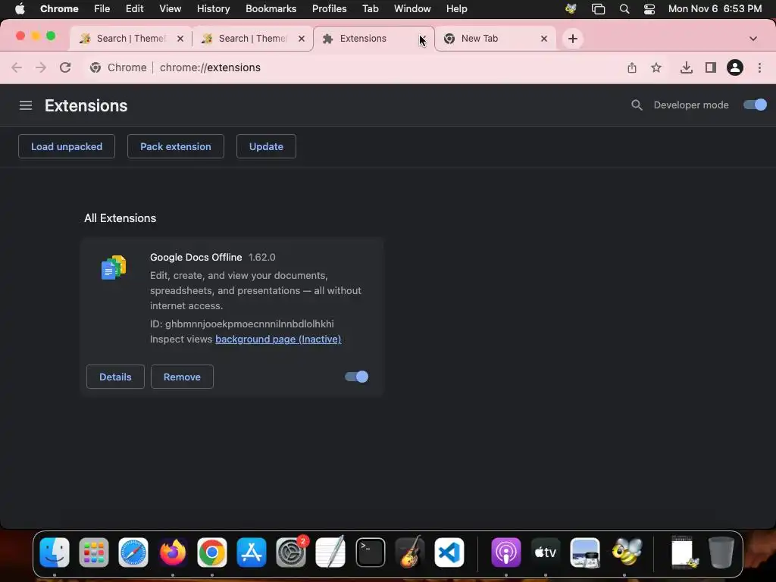This screenshot has height=582, width=776.
Task: Open the Profiles menu
Action: 329,9
